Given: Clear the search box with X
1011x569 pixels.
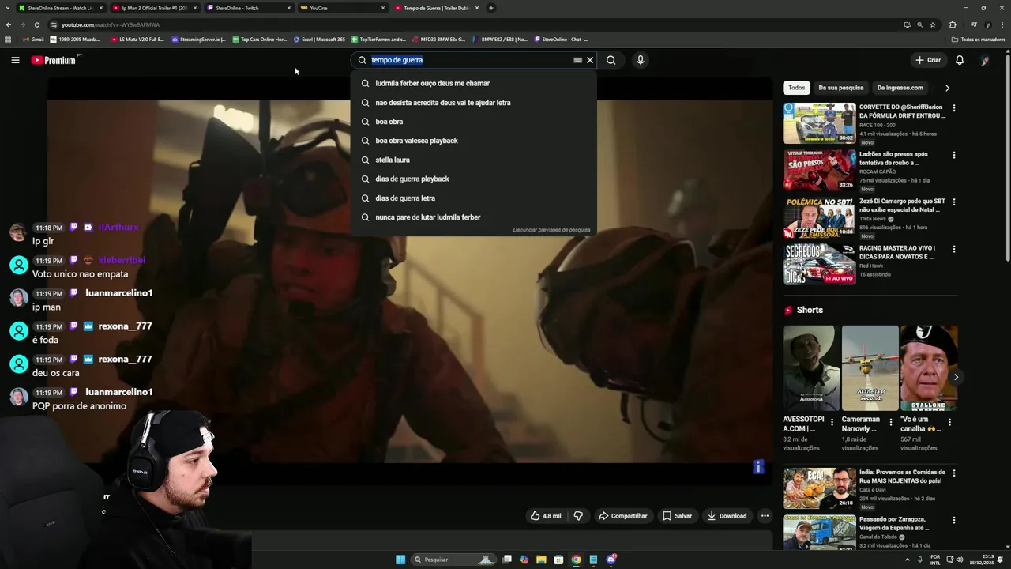Looking at the screenshot, I should 590,60.
